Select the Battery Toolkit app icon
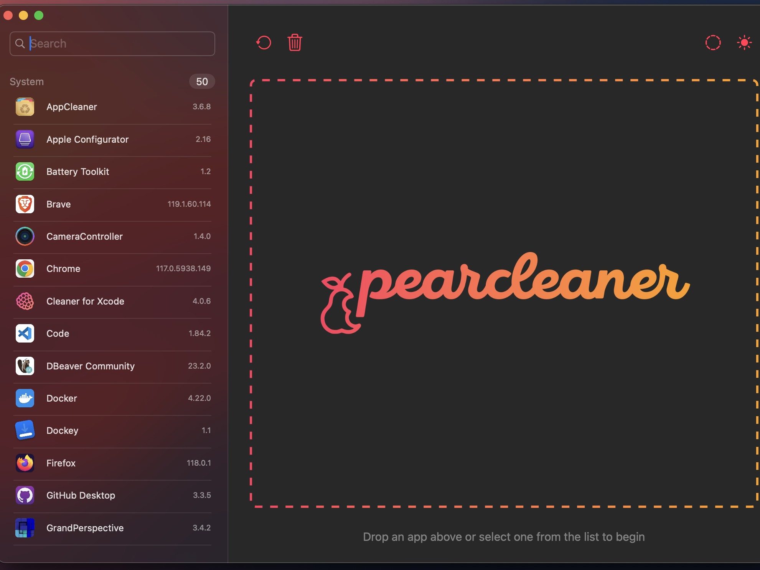Screen dimensions: 760x570 (25, 171)
